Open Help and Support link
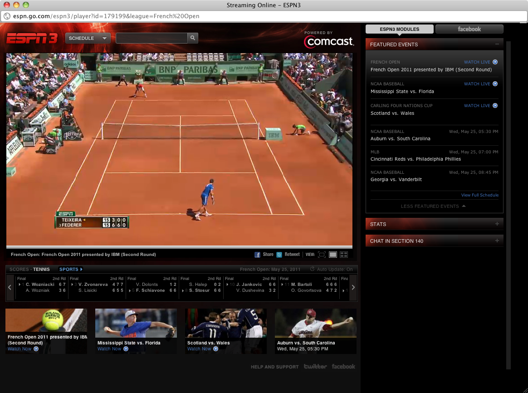528x393 pixels. click(275, 367)
